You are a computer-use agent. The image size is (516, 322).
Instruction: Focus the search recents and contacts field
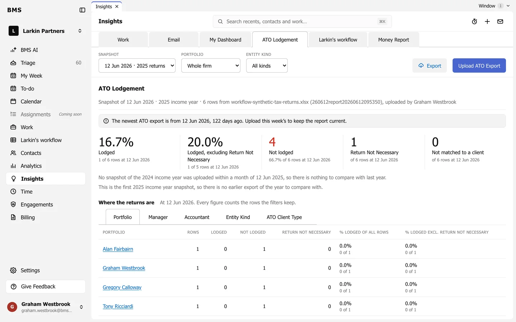coord(302,21)
